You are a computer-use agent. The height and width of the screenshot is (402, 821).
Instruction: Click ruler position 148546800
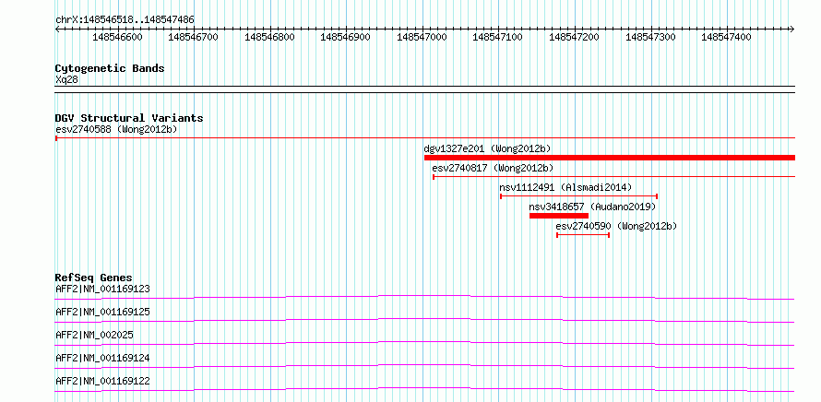pyautogui.click(x=269, y=37)
